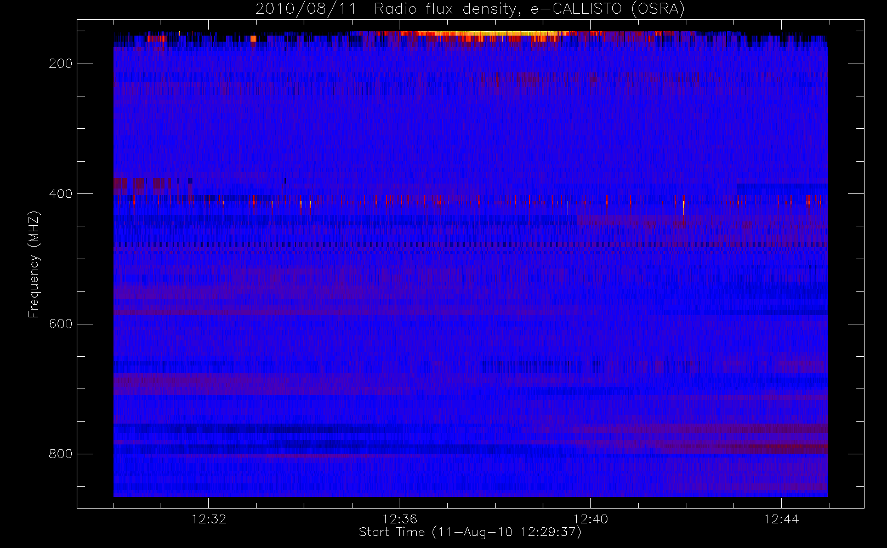Click the 12:36 time tick label
Viewport: 887px width, 548px height.
[400, 519]
